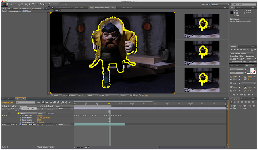Open the Workspace Standard dropdown
Screen dimensions: 258x150
coord(220,4)
